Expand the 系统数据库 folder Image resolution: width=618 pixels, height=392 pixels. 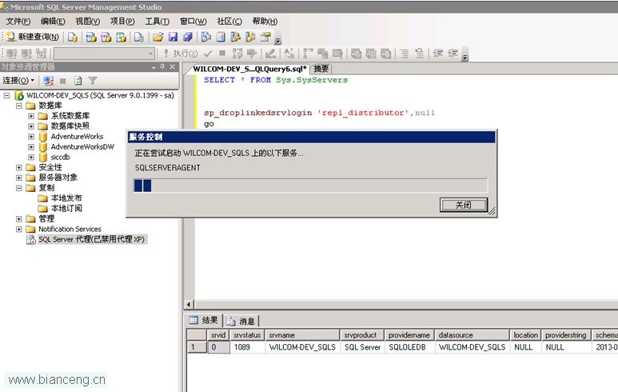pyautogui.click(x=31, y=116)
